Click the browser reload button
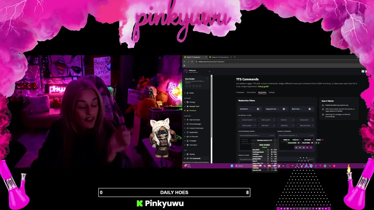Image resolution: width=374 pixels, height=210 pixels. click(x=192, y=62)
